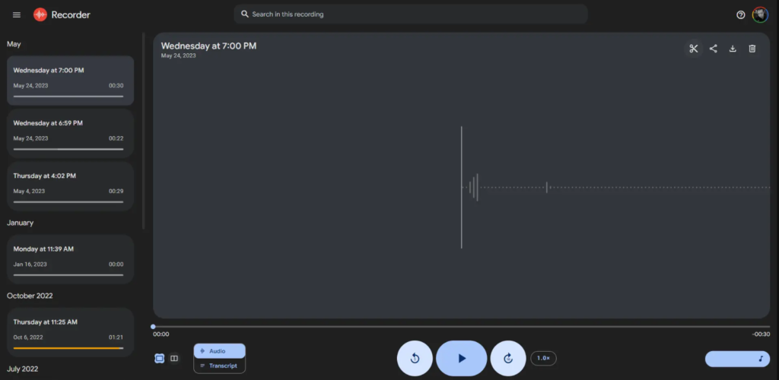Click the search in this recording field
This screenshot has height=380, width=779.
tap(410, 14)
